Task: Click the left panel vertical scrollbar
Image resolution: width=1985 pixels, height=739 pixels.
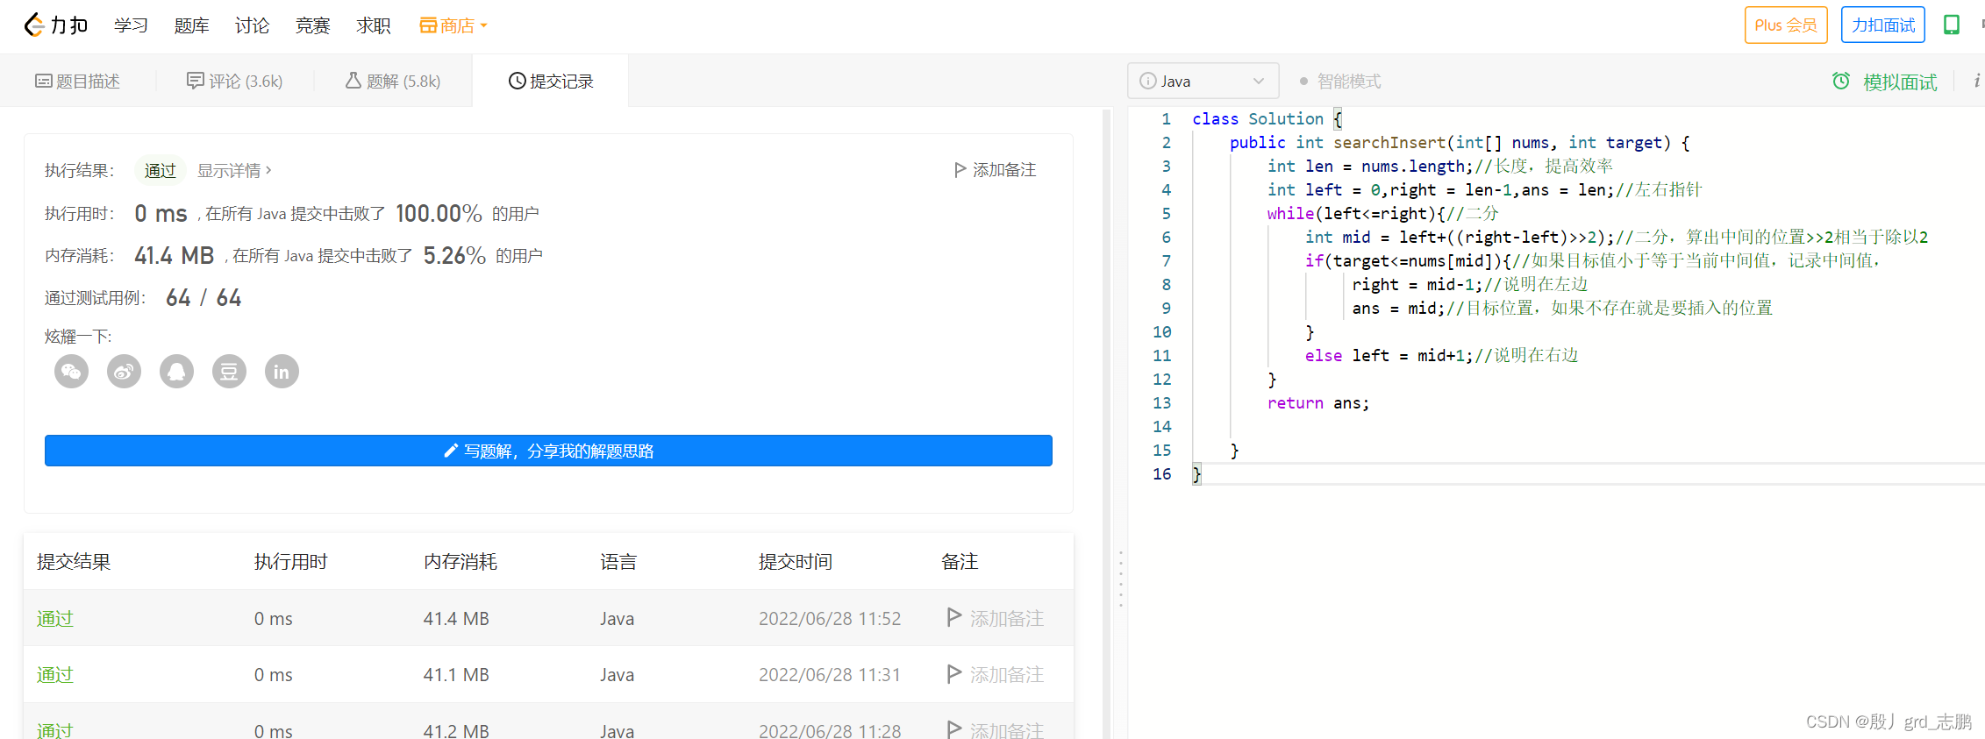Action: [1107, 423]
